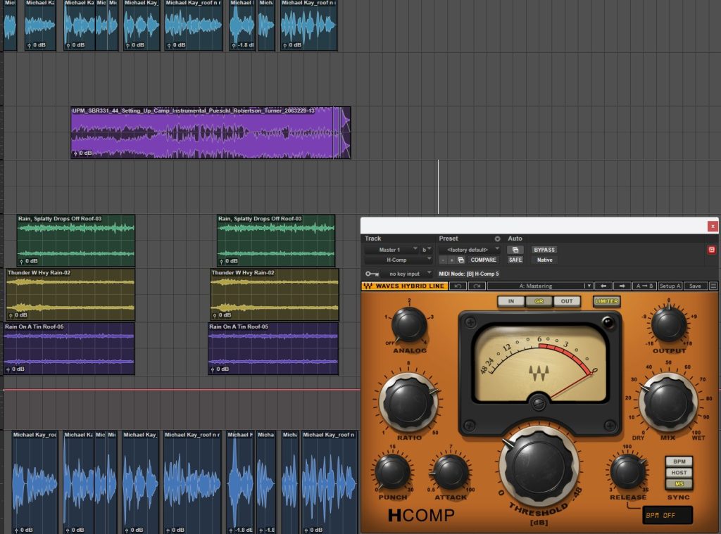Switch the meter to OUT mode

coord(567,301)
